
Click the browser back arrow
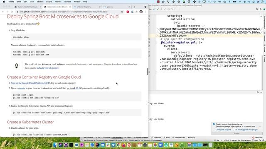click(x=3, y=12)
